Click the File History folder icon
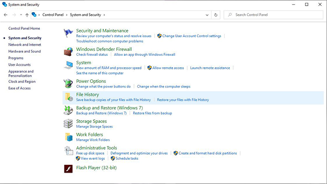327x184 pixels. 69,97
